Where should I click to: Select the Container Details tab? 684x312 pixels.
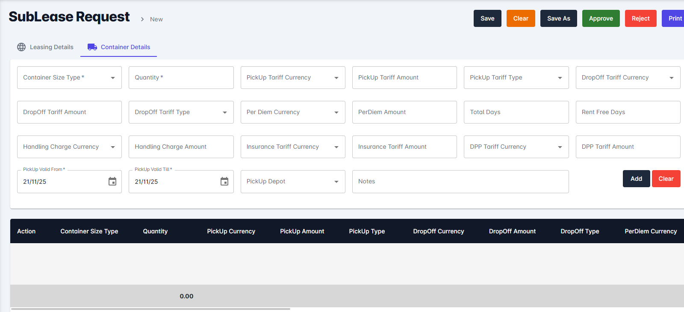pos(125,47)
